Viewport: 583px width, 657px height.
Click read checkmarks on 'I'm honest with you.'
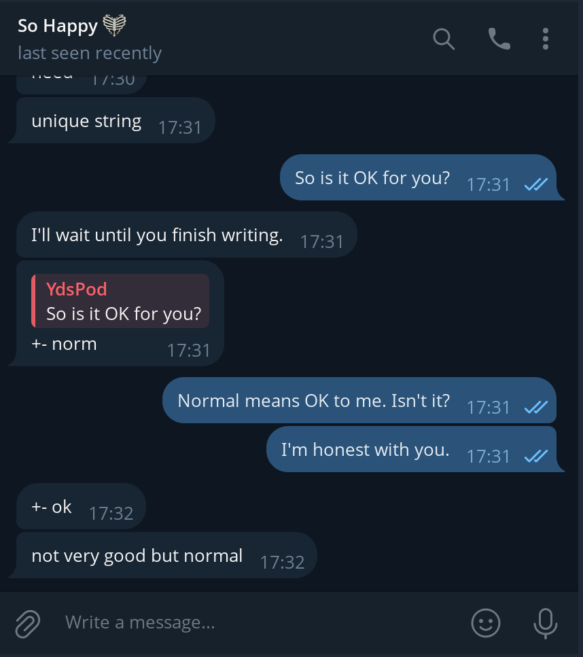click(536, 456)
